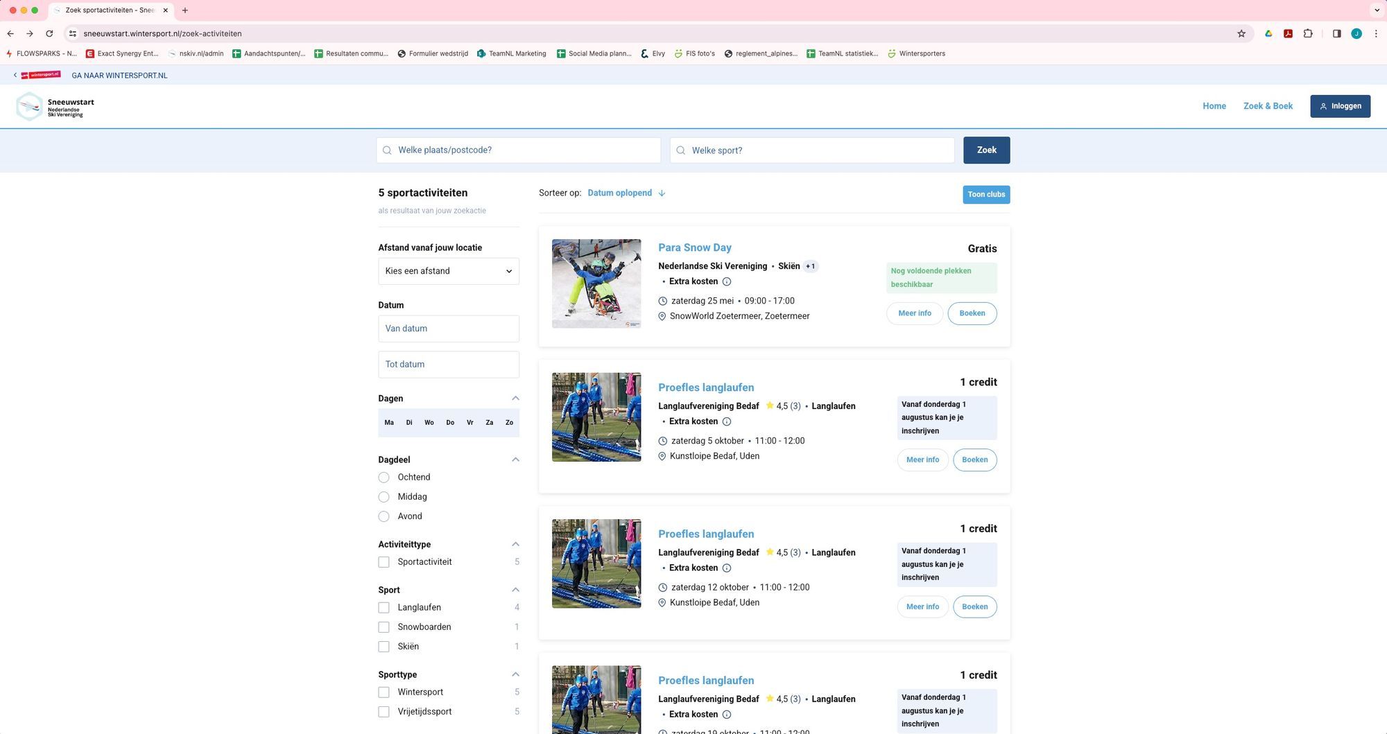
Task: Click the Sneeuwstart logo
Action: coord(55,107)
